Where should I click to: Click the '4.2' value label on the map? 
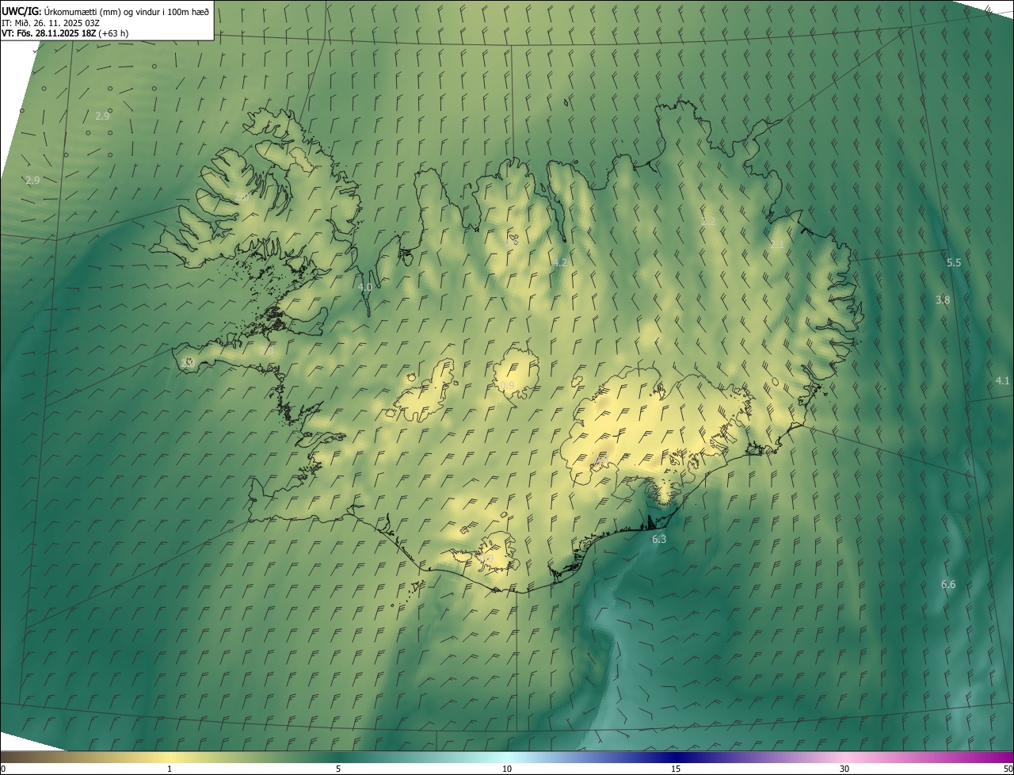point(560,262)
